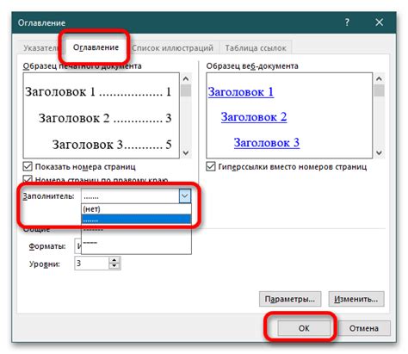Image resolution: width=408 pixels, height=354 pixels.
Task: Switch to Список иллюстраций tab
Action: (173, 47)
